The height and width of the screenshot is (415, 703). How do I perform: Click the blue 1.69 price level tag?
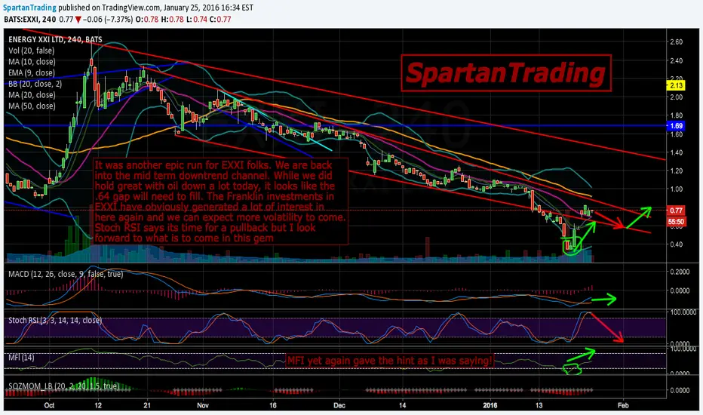[676, 125]
